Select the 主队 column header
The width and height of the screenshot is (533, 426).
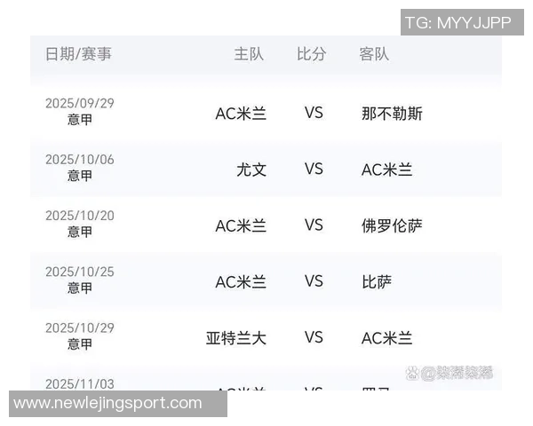coord(249,54)
